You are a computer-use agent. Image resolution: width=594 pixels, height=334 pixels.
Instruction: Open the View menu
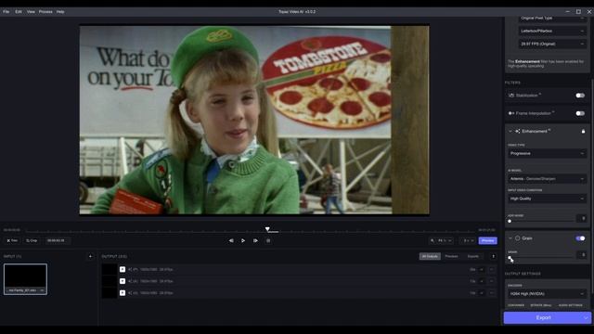click(31, 12)
